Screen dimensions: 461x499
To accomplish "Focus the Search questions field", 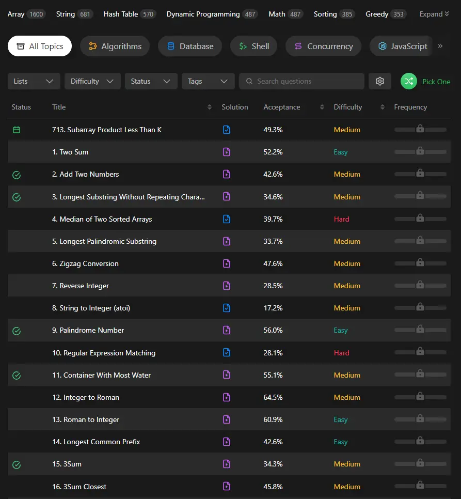I will click(x=301, y=81).
